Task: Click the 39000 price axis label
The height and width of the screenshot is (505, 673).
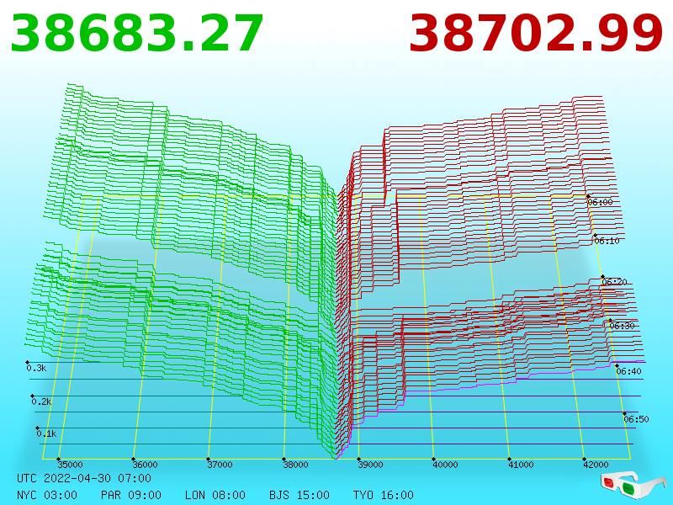Action: (370, 465)
